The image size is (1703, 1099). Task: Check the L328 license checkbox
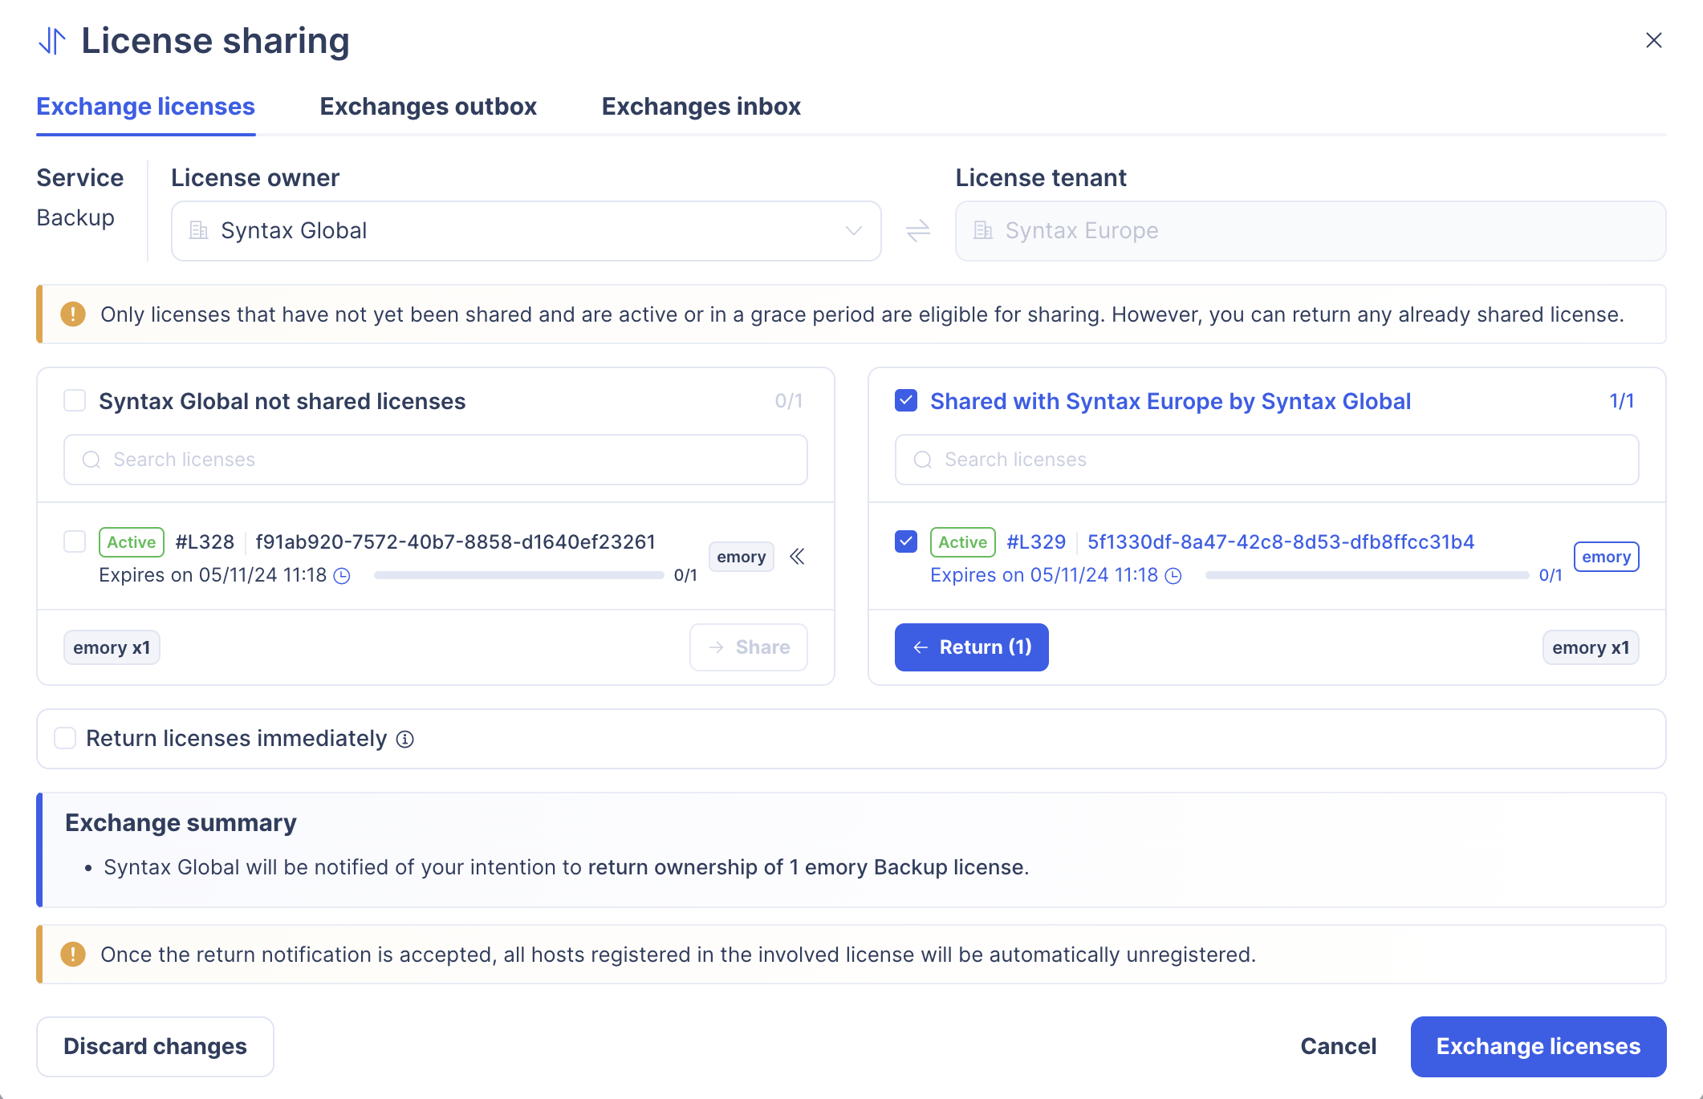coord(75,542)
